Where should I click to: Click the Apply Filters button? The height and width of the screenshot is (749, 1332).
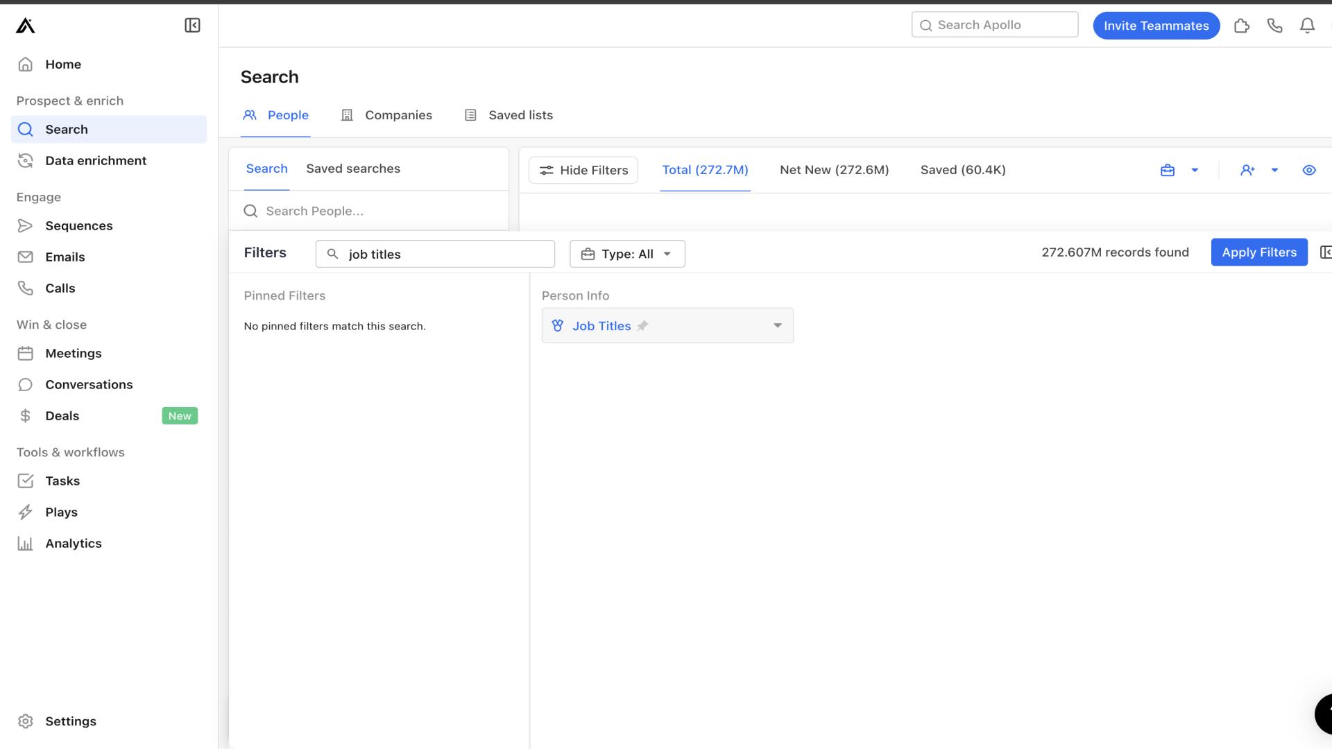pos(1260,252)
